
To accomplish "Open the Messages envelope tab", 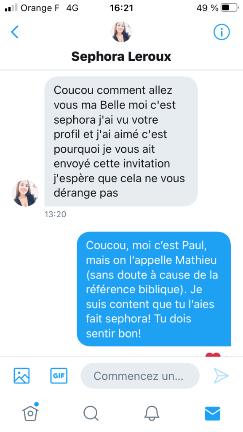I will click(x=213, y=413).
